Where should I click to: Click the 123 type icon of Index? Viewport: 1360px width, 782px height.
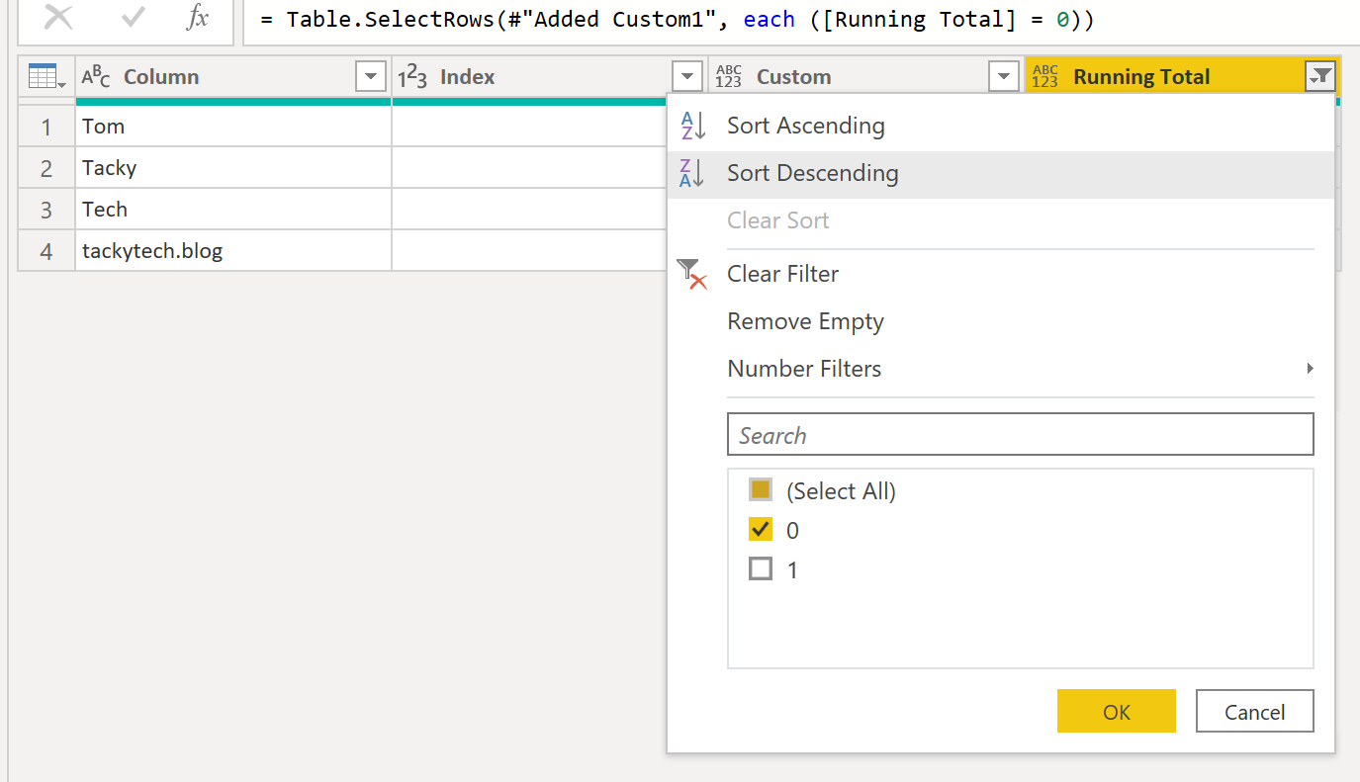413,76
